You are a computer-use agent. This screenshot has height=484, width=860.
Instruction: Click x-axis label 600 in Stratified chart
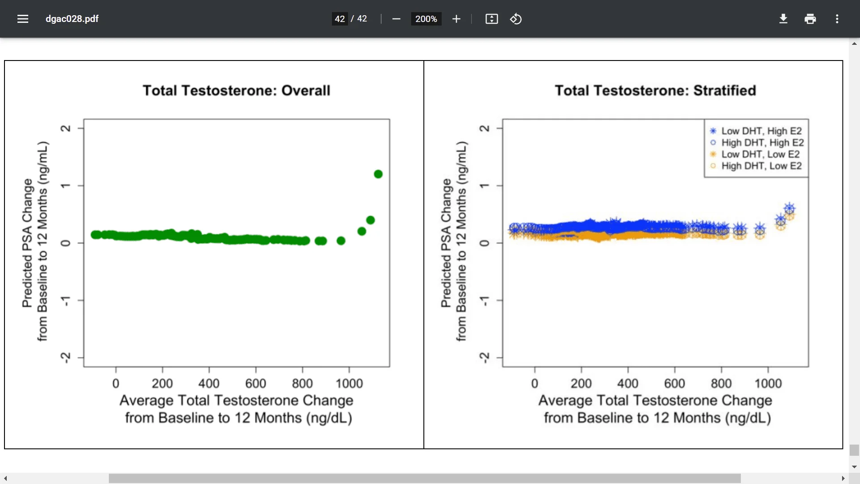click(x=675, y=384)
